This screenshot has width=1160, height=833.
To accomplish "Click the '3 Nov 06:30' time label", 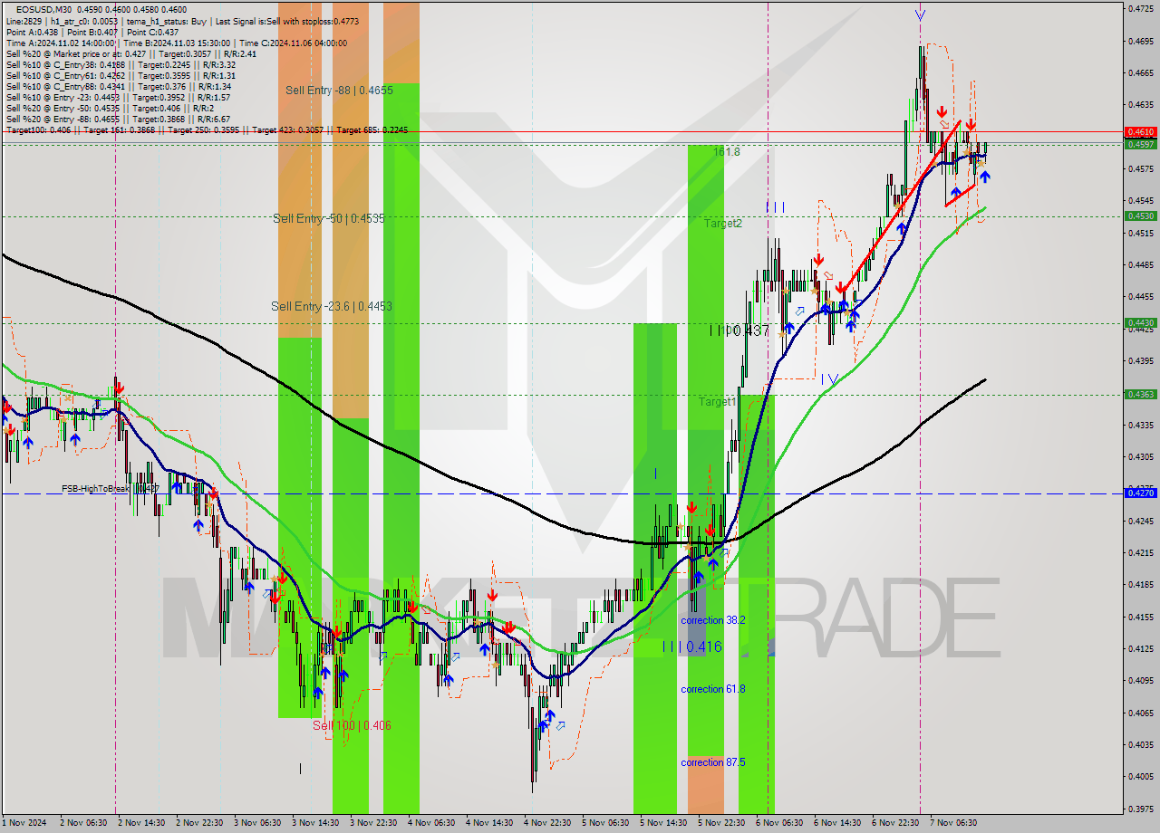I will (x=257, y=823).
